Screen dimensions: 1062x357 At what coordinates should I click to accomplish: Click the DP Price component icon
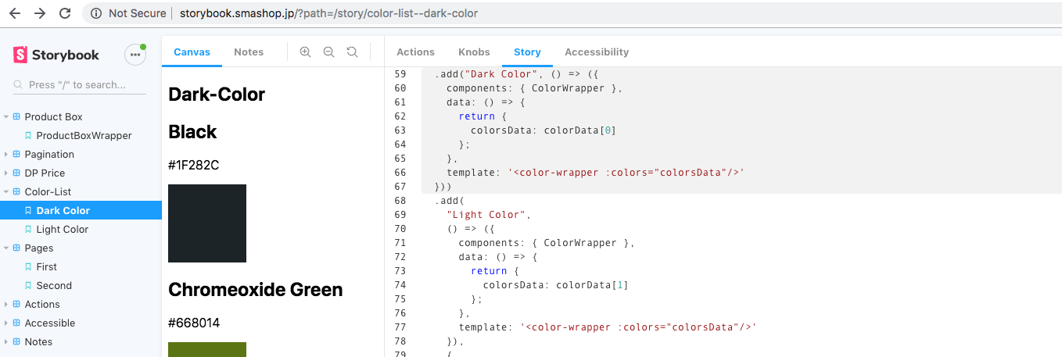point(16,173)
